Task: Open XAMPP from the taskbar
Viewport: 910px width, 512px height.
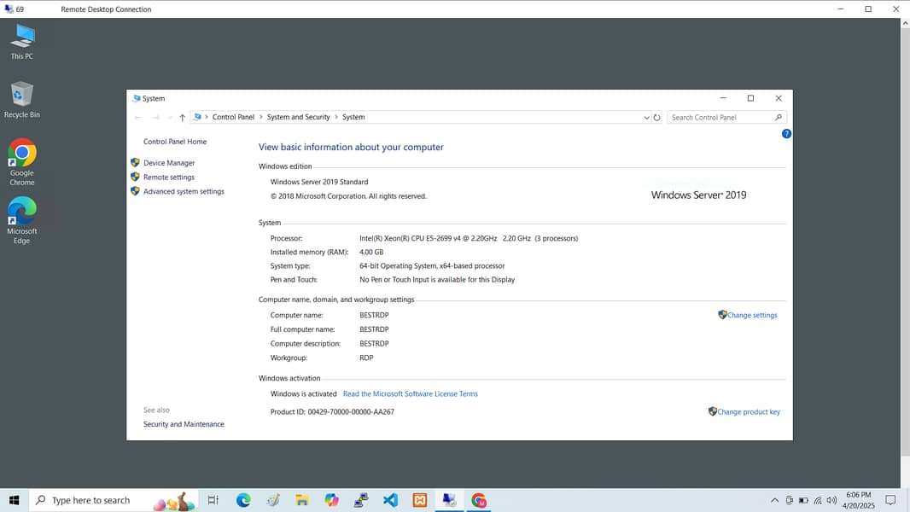Action: [420, 500]
